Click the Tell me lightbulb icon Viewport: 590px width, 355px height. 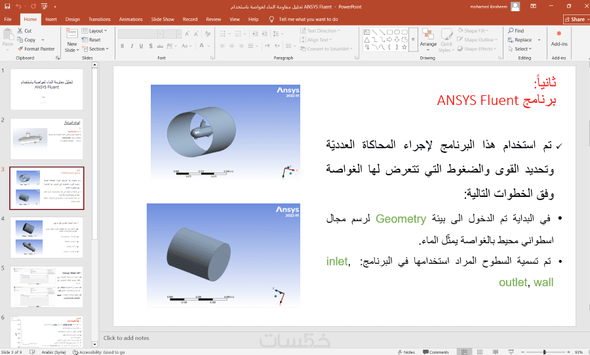pos(271,19)
